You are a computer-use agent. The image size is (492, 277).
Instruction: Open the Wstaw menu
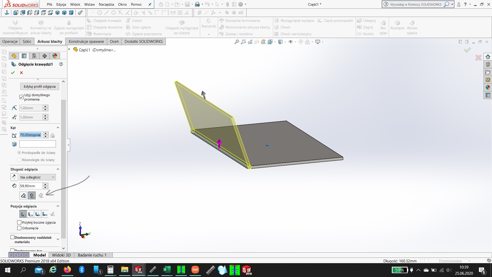point(89,4)
